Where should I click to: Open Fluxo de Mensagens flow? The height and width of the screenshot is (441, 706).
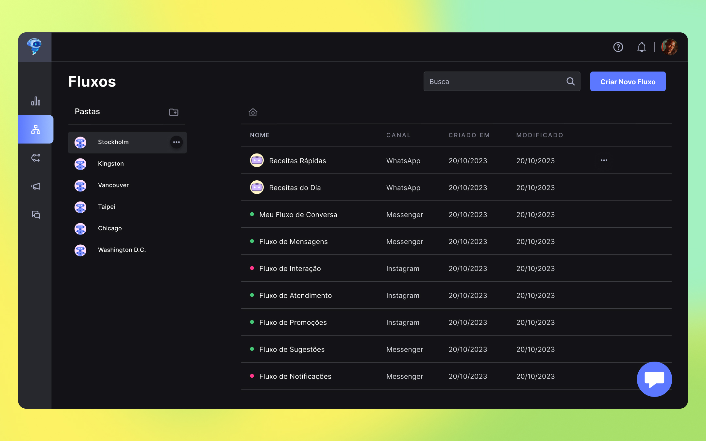(x=293, y=242)
